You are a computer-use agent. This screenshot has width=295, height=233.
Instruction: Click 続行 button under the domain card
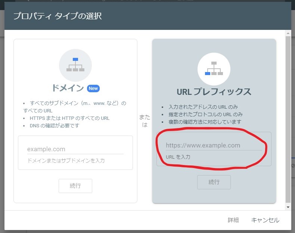point(75,186)
